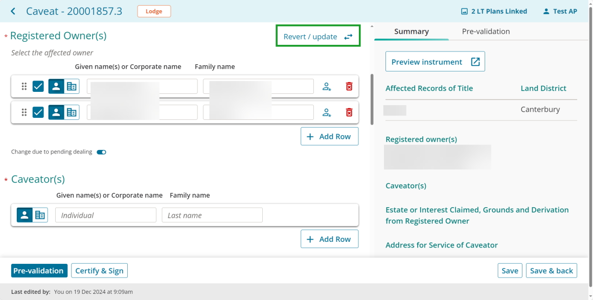Click the drag handle of second owner row
The image size is (593, 300).
point(24,112)
